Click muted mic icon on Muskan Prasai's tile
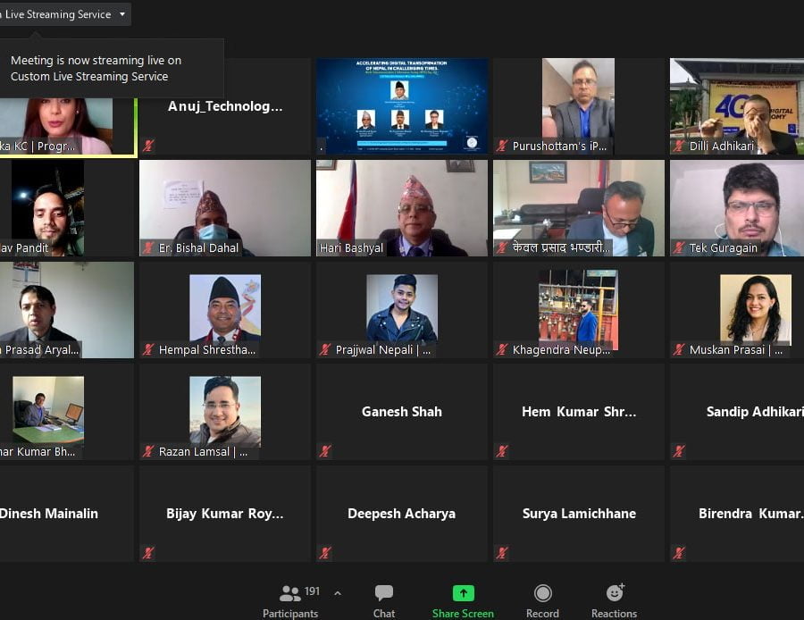This screenshot has height=620, width=804. (x=679, y=350)
